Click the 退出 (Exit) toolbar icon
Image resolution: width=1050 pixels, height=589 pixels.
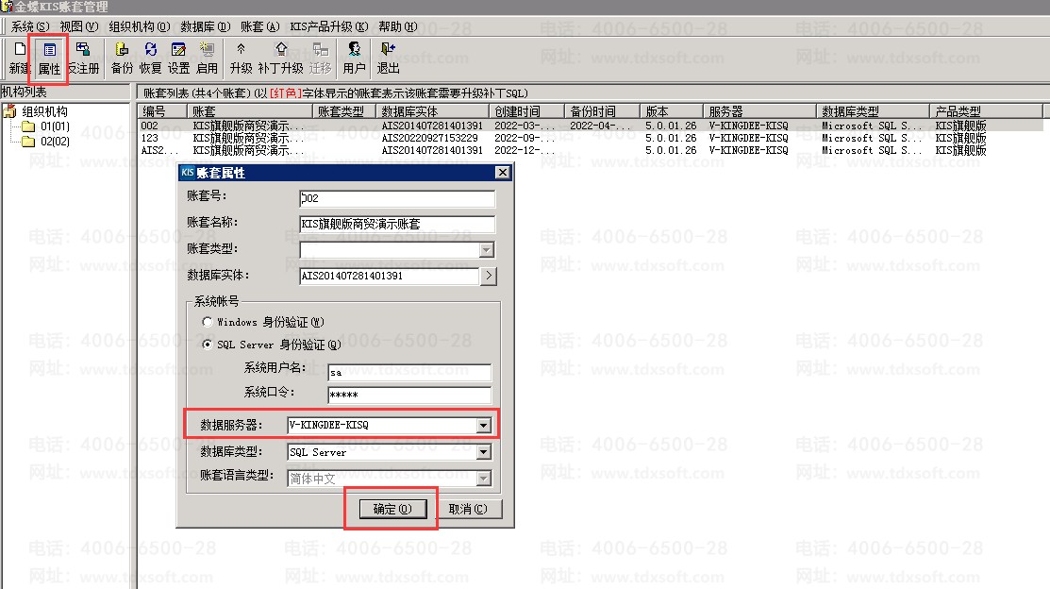pos(388,57)
